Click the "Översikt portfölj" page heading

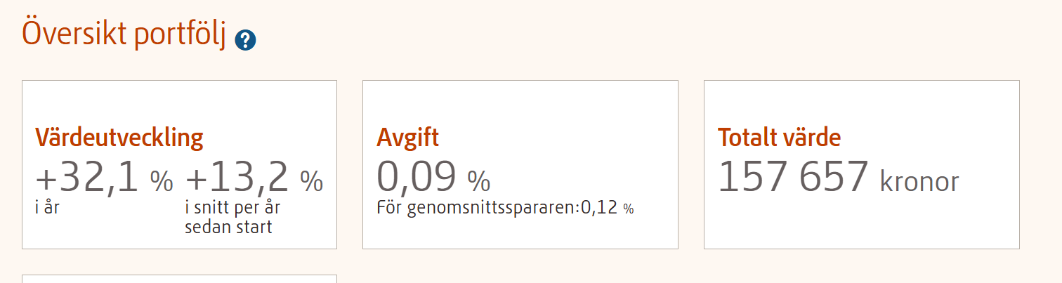(124, 34)
